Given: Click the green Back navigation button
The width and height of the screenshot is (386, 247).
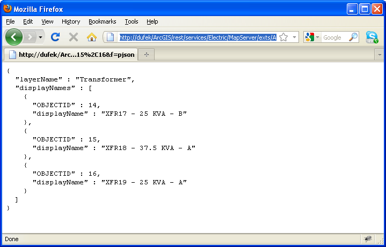Looking at the screenshot, I should [x=13, y=37].
